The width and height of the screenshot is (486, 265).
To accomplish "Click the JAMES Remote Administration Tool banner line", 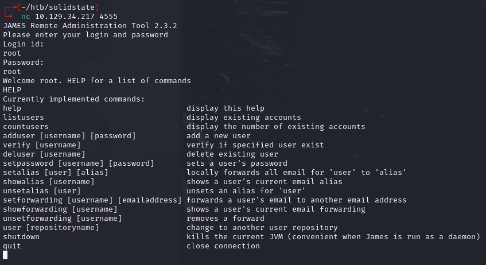I will coord(82,25).
